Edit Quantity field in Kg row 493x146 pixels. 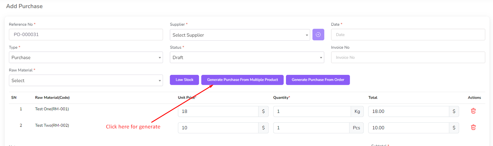(312, 112)
